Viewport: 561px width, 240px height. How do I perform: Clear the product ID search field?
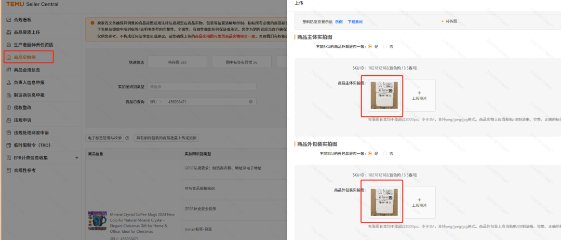click(250, 102)
